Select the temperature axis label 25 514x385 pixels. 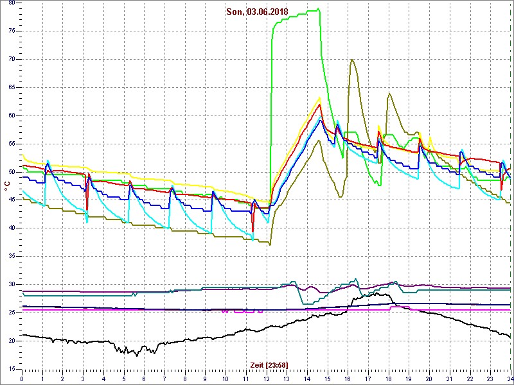[x=10, y=313]
